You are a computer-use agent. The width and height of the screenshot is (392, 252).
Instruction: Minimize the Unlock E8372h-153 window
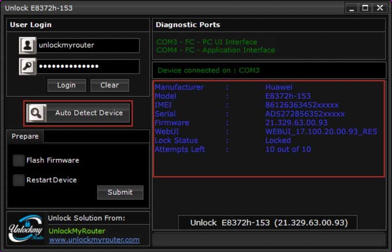click(x=352, y=8)
